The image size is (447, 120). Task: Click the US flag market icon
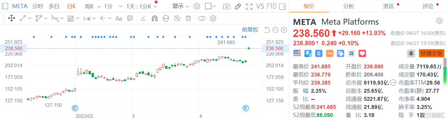(x=297, y=53)
